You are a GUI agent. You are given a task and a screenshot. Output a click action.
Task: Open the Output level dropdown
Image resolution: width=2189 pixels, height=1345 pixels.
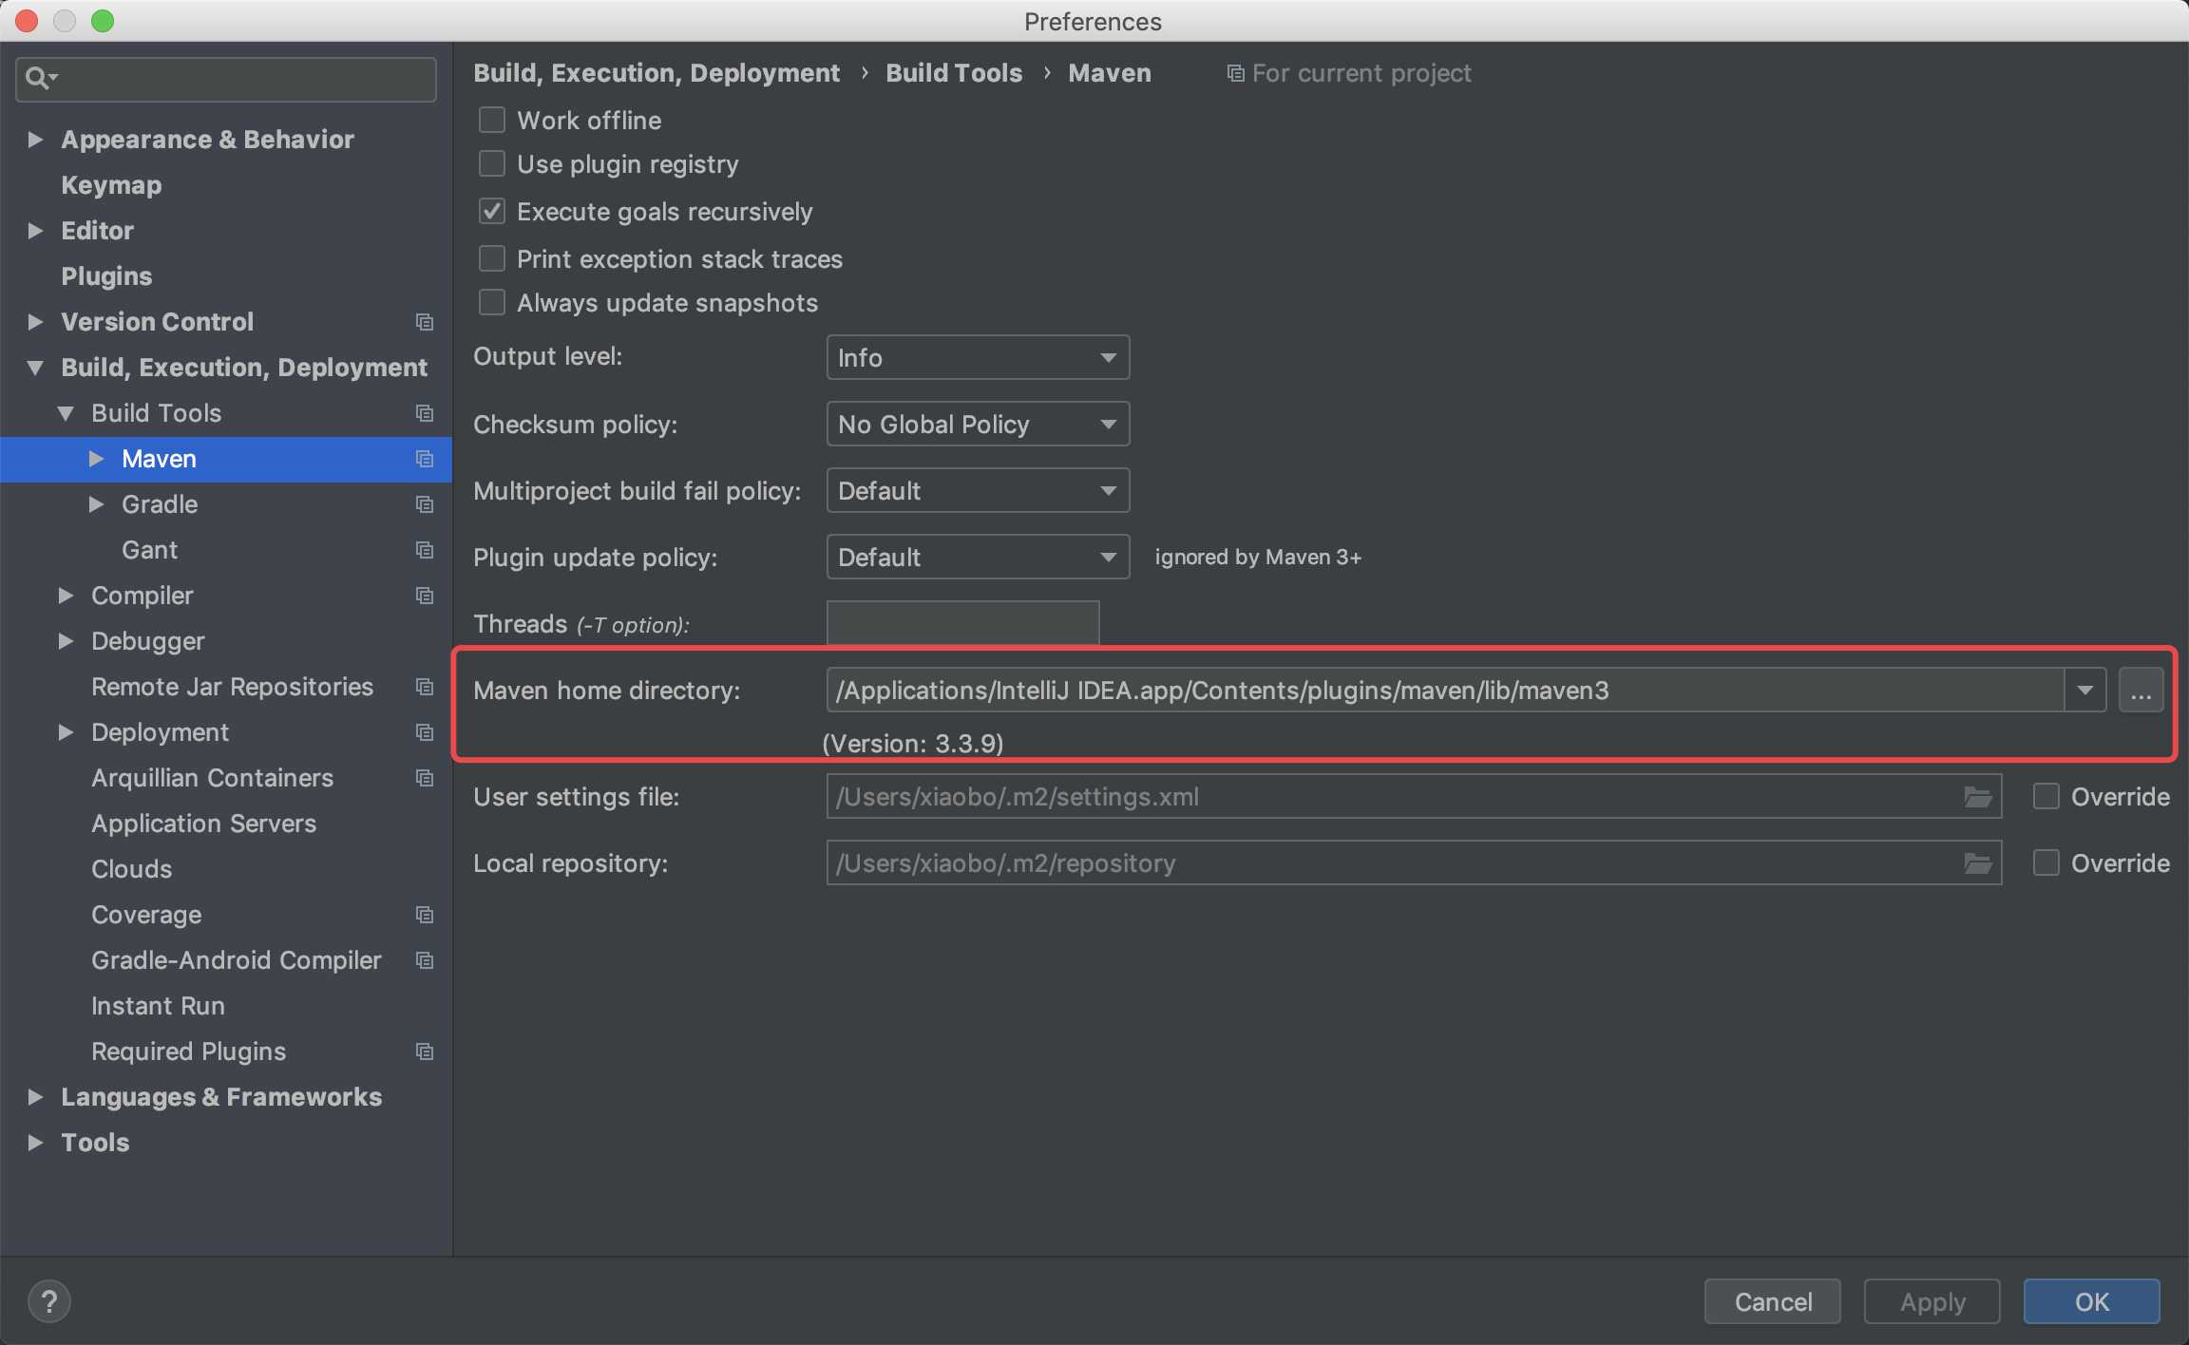click(978, 357)
